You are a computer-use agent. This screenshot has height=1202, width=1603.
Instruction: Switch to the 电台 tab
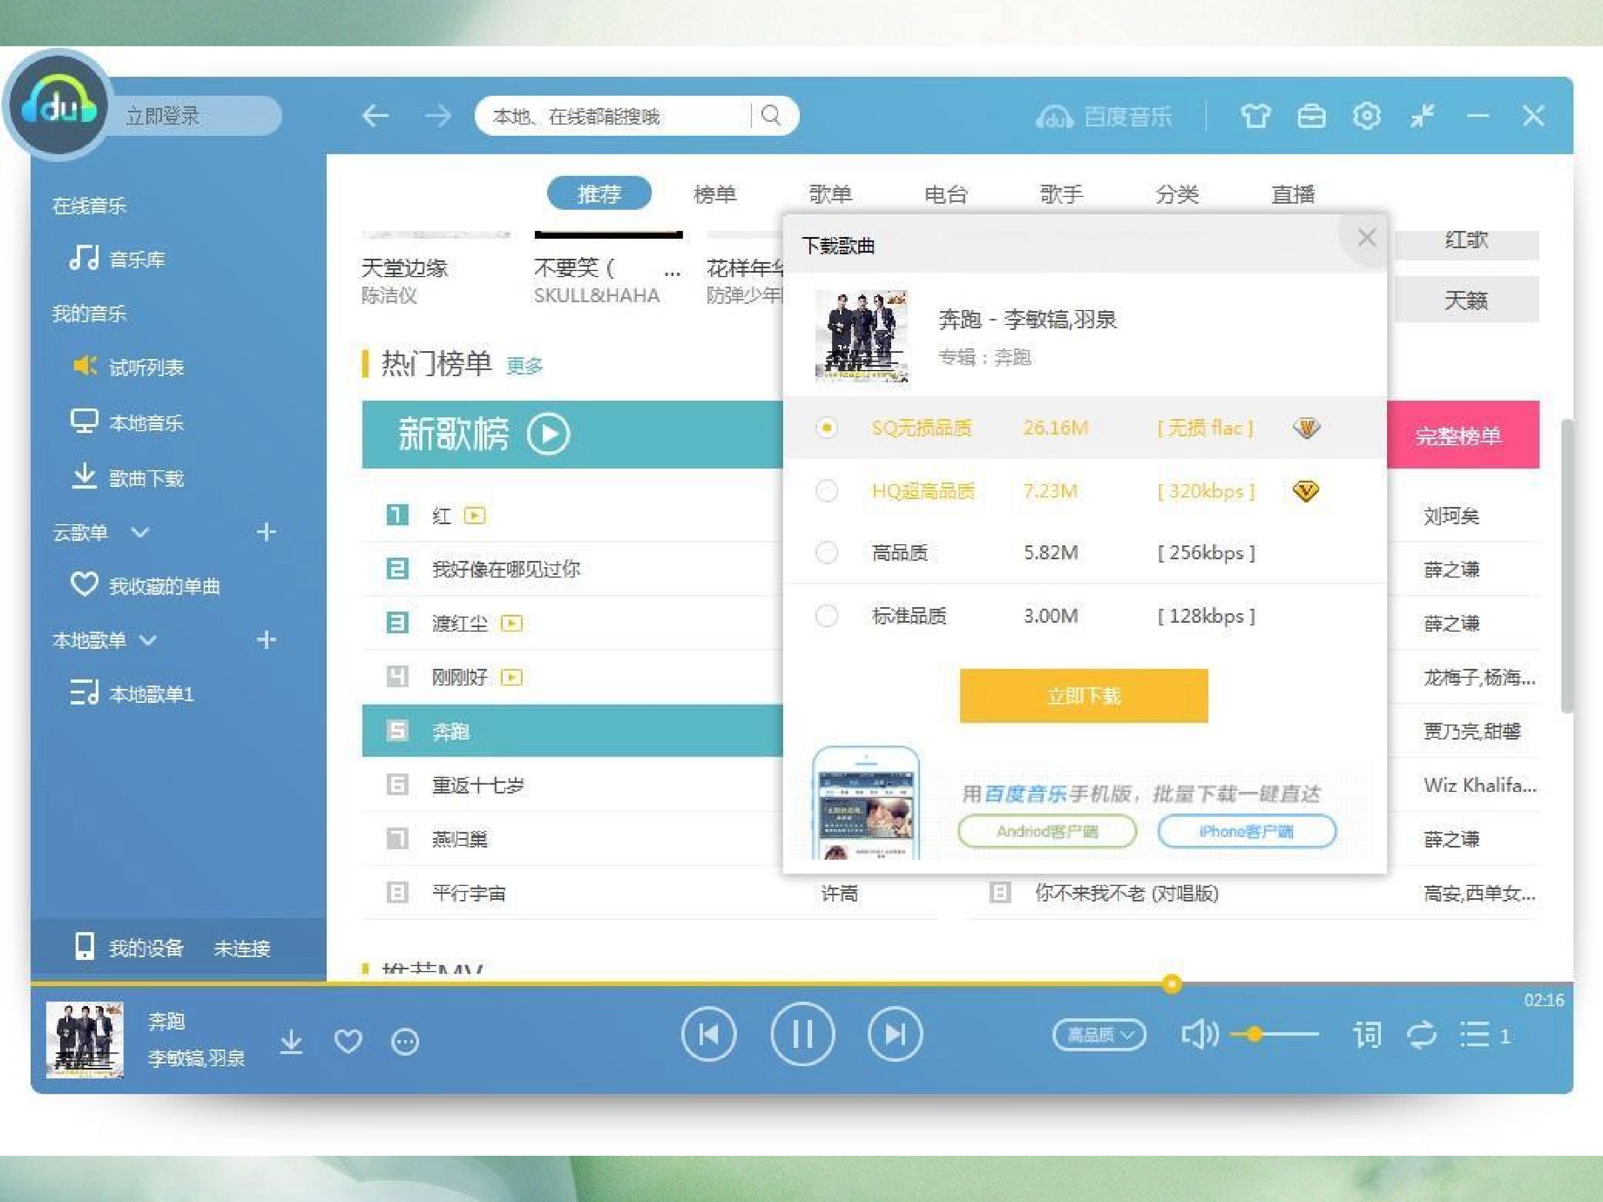click(x=946, y=194)
